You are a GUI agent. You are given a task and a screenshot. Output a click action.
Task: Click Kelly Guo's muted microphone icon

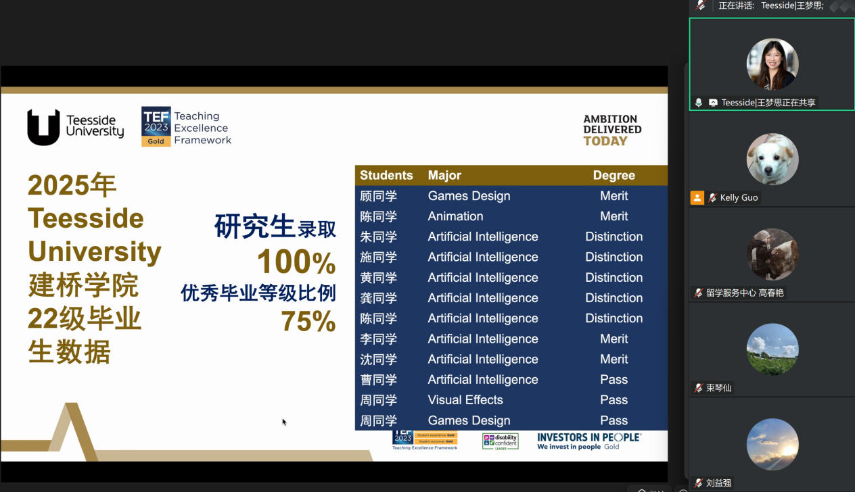(712, 197)
